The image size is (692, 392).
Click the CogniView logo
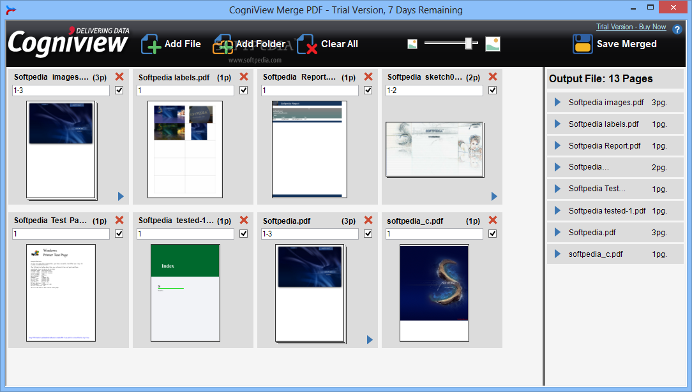(x=68, y=42)
